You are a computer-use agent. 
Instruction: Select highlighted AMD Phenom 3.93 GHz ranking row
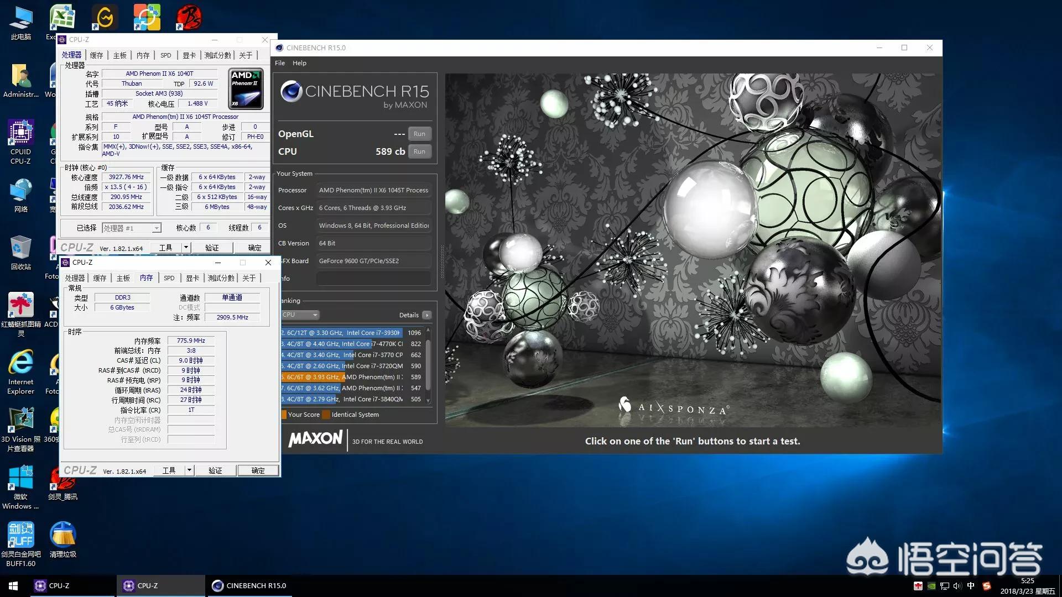coord(353,377)
